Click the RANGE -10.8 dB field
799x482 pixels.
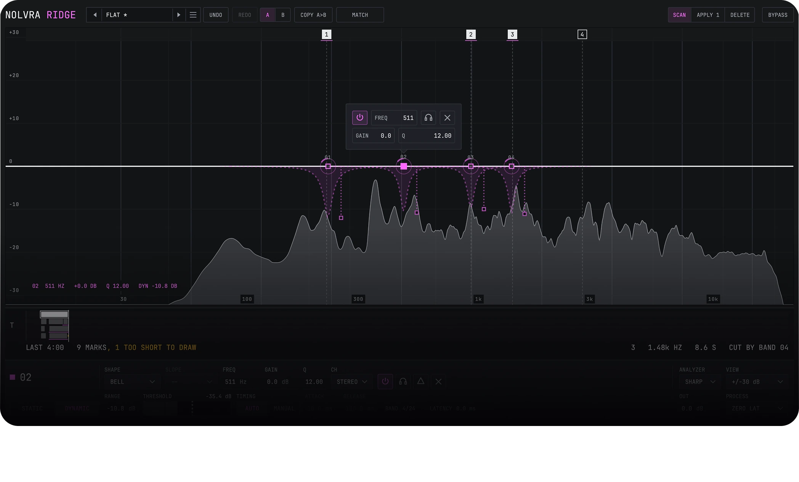121,408
